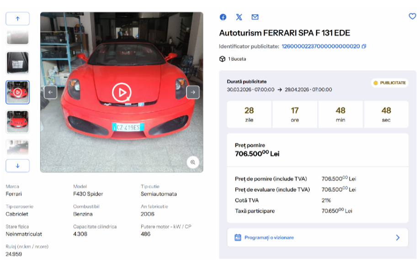Viewport: 420px width, 266px height.
Task: Click the 48 min countdown box
Action: [340, 114]
